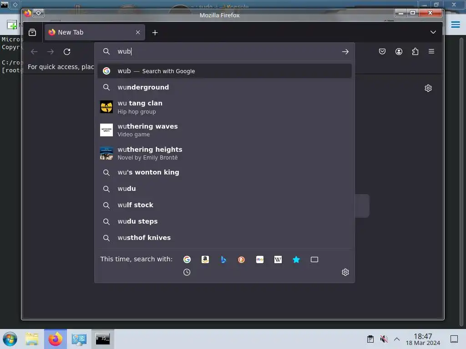Search with Google one-off engine icon
Viewport: 466px width, 349px height.
187,259
